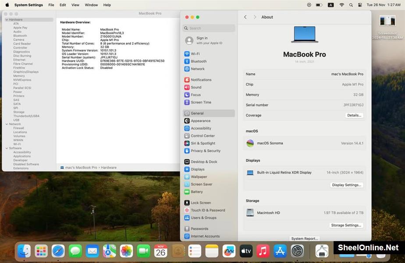Open the File menu

(x=51, y=5)
